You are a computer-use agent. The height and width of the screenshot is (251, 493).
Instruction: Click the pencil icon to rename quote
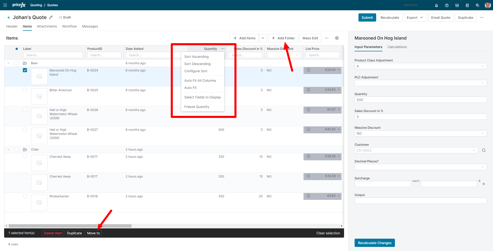click(x=51, y=17)
